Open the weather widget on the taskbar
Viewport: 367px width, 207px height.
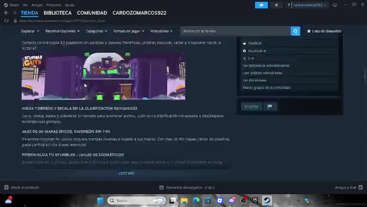click(x=8, y=200)
